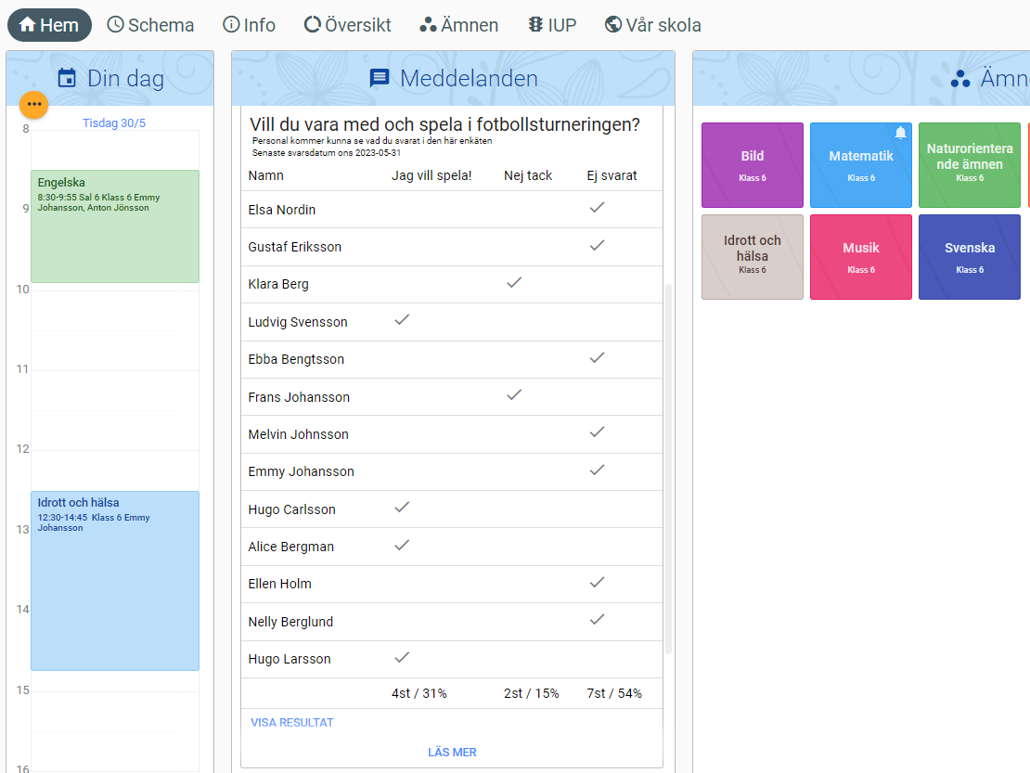This screenshot has height=773, width=1030.
Task: Select the pink Musik subject tile
Action: pos(860,257)
